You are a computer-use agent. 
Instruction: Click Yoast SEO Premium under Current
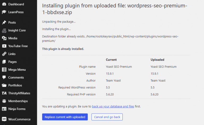click(119, 67)
